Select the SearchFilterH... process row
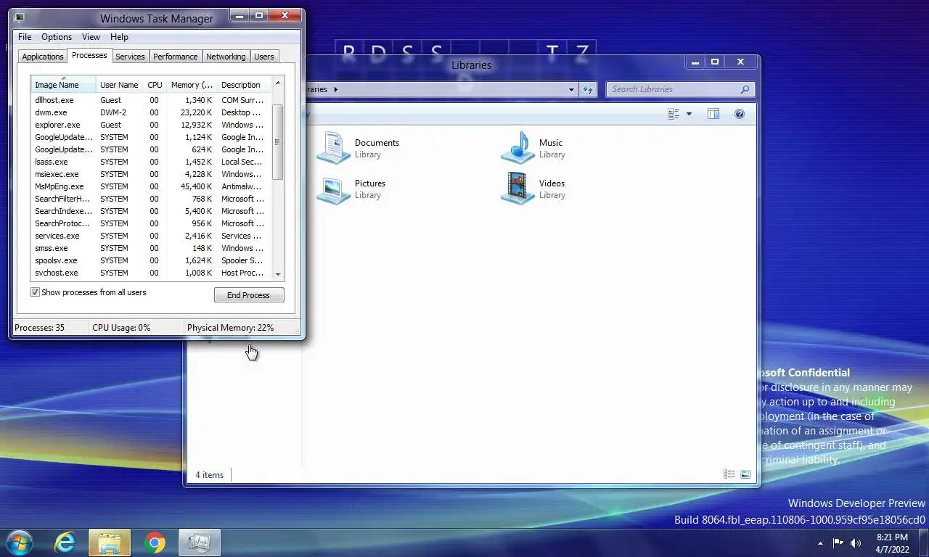The image size is (929, 557). coord(151,199)
